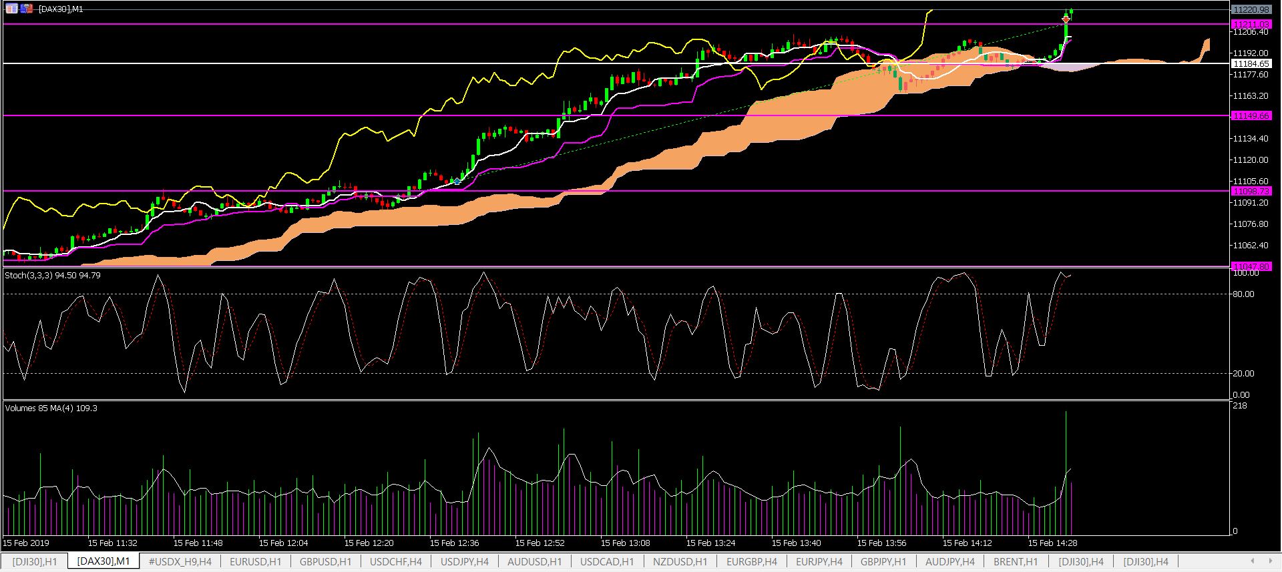Viewport: 1282px width, 572px height.
Task: Open the #USDX_H9,H4 chart tab
Action: pyautogui.click(x=180, y=561)
